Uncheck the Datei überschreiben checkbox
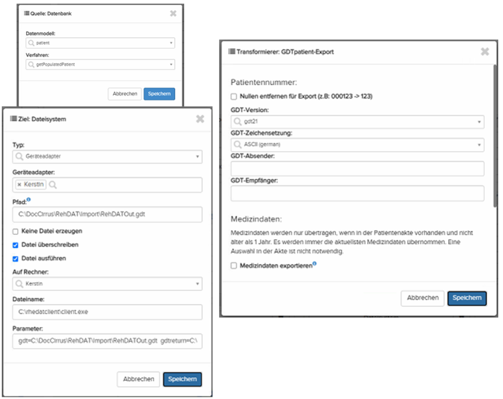Viewport: 503px width, 399px height. click(x=16, y=244)
